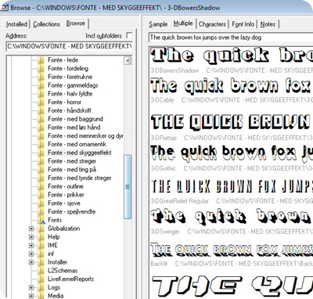Viewport: 313px width, 299px height.
Task: Switch to the Sample tab
Action: tap(158, 24)
